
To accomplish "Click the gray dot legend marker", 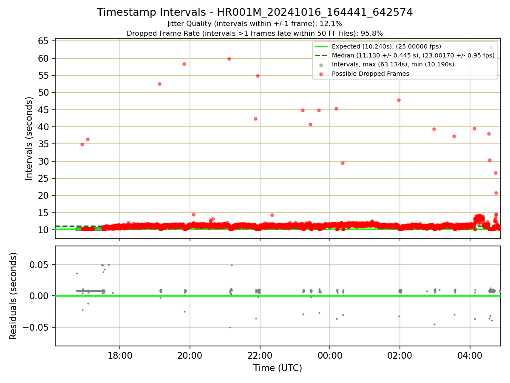I will (x=321, y=65).
